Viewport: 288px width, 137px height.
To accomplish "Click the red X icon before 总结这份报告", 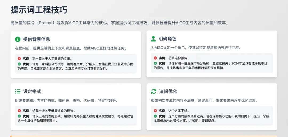I will [155, 58].
